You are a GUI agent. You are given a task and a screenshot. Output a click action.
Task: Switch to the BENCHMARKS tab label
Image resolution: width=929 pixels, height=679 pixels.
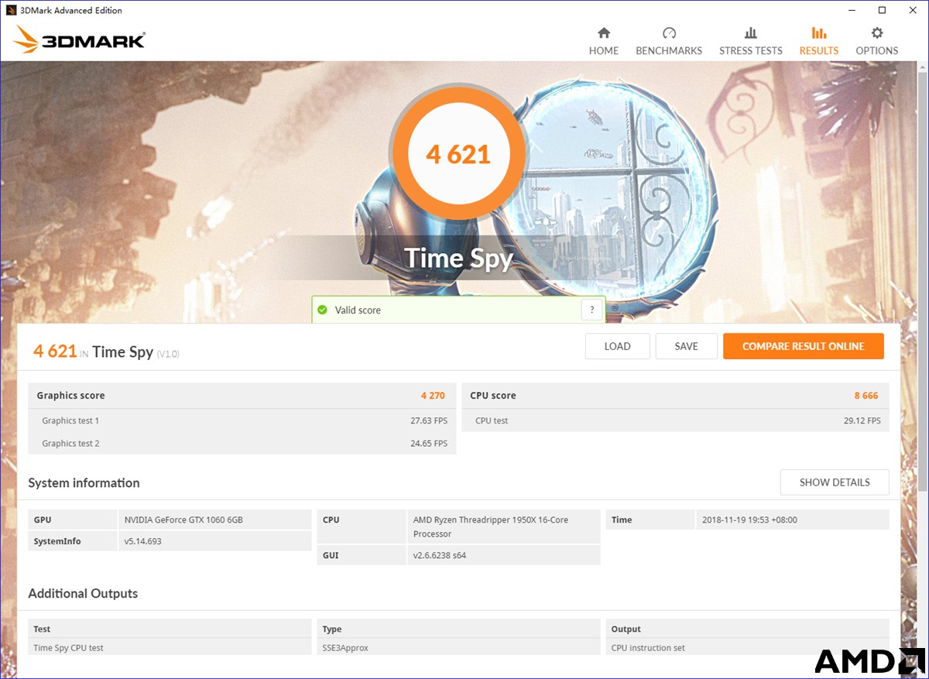669,50
